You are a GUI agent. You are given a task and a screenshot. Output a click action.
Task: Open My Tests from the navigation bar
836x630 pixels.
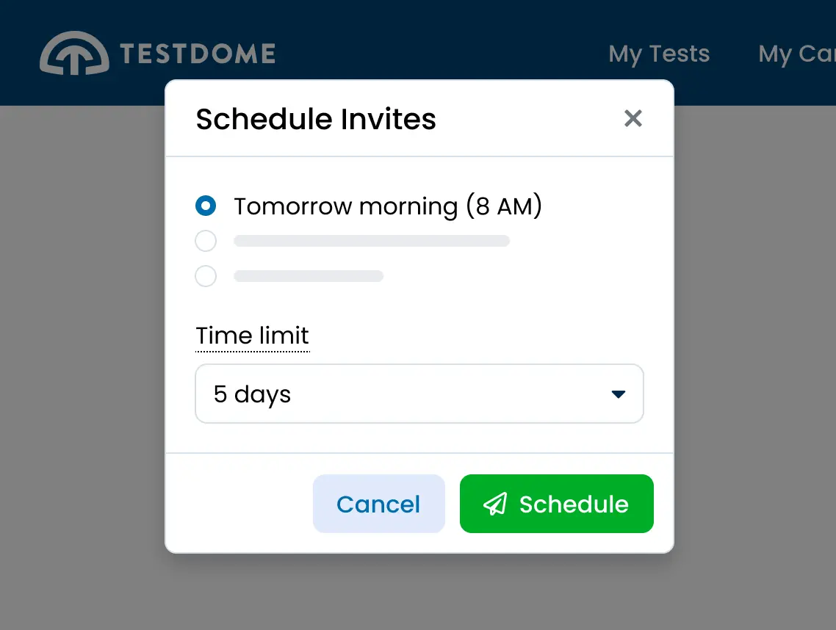[x=658, y=54]
